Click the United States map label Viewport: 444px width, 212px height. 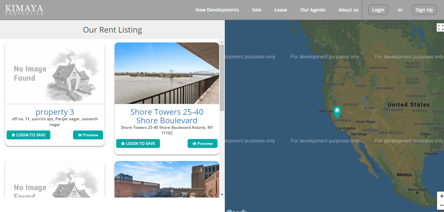[408, 105]
